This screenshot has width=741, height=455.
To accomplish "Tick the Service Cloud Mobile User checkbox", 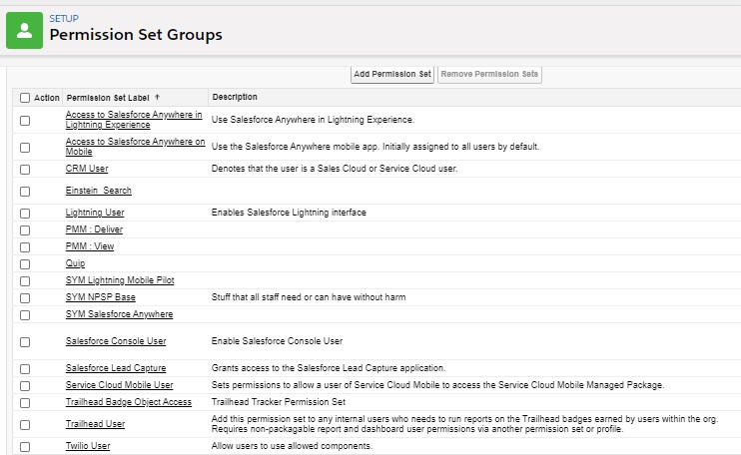I will (25, 385).
